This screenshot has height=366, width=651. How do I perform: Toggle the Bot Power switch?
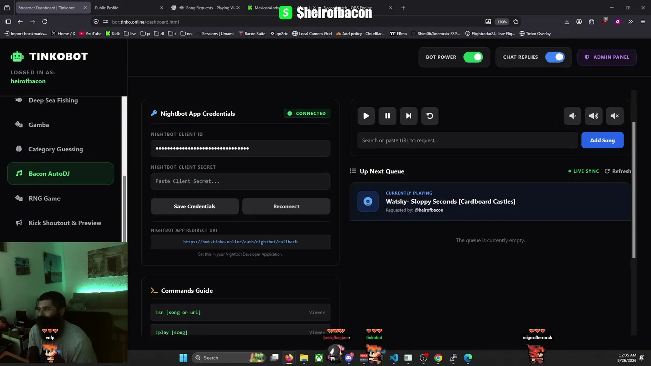(473, 57)
